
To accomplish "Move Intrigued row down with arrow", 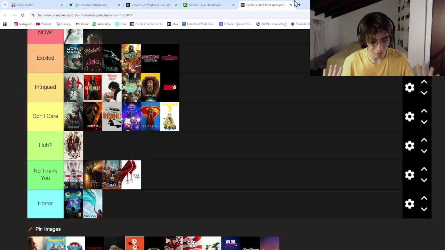I will 424,93.
